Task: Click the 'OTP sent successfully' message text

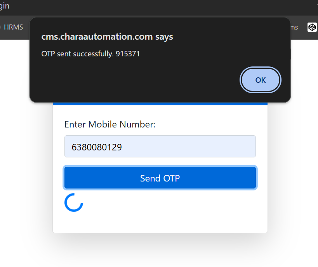Action: pos(77,54)
